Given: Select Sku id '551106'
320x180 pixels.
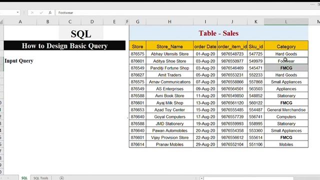Looking at the screenshot, I should tap(255, 144).
